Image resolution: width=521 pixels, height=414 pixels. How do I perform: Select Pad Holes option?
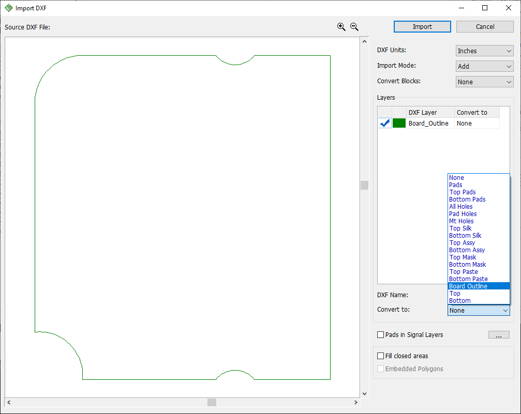pyautogui.click(x=479, y=214)
